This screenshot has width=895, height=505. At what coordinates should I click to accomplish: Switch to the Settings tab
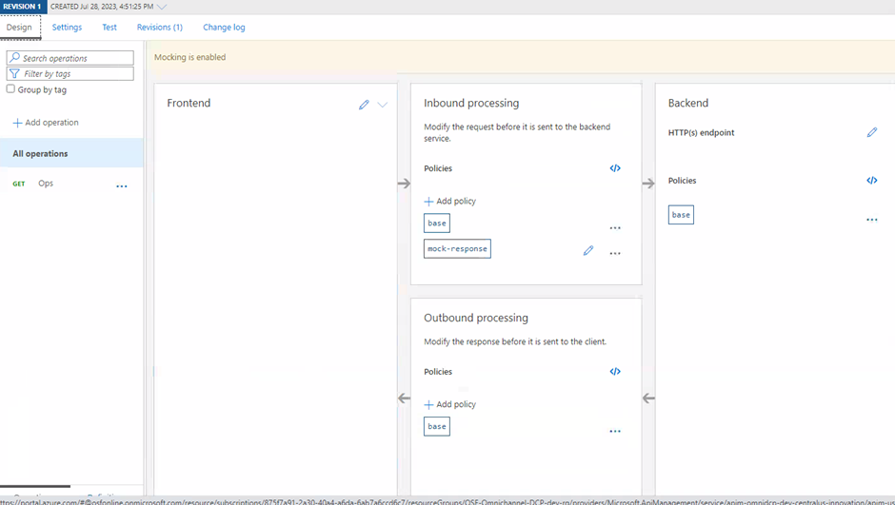[x=67, y=28]
